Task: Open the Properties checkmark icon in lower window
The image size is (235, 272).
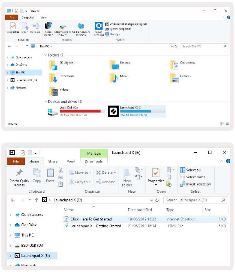Action: (156, 173)
